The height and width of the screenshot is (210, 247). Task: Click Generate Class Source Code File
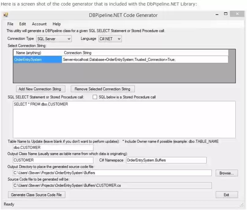(x=36, y=195)
